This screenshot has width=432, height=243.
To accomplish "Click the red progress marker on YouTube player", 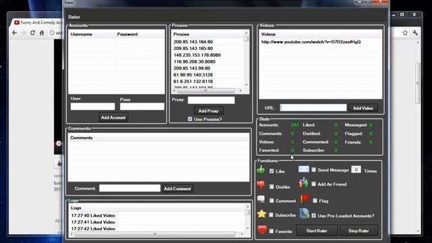I will click(x=59, y=144).
